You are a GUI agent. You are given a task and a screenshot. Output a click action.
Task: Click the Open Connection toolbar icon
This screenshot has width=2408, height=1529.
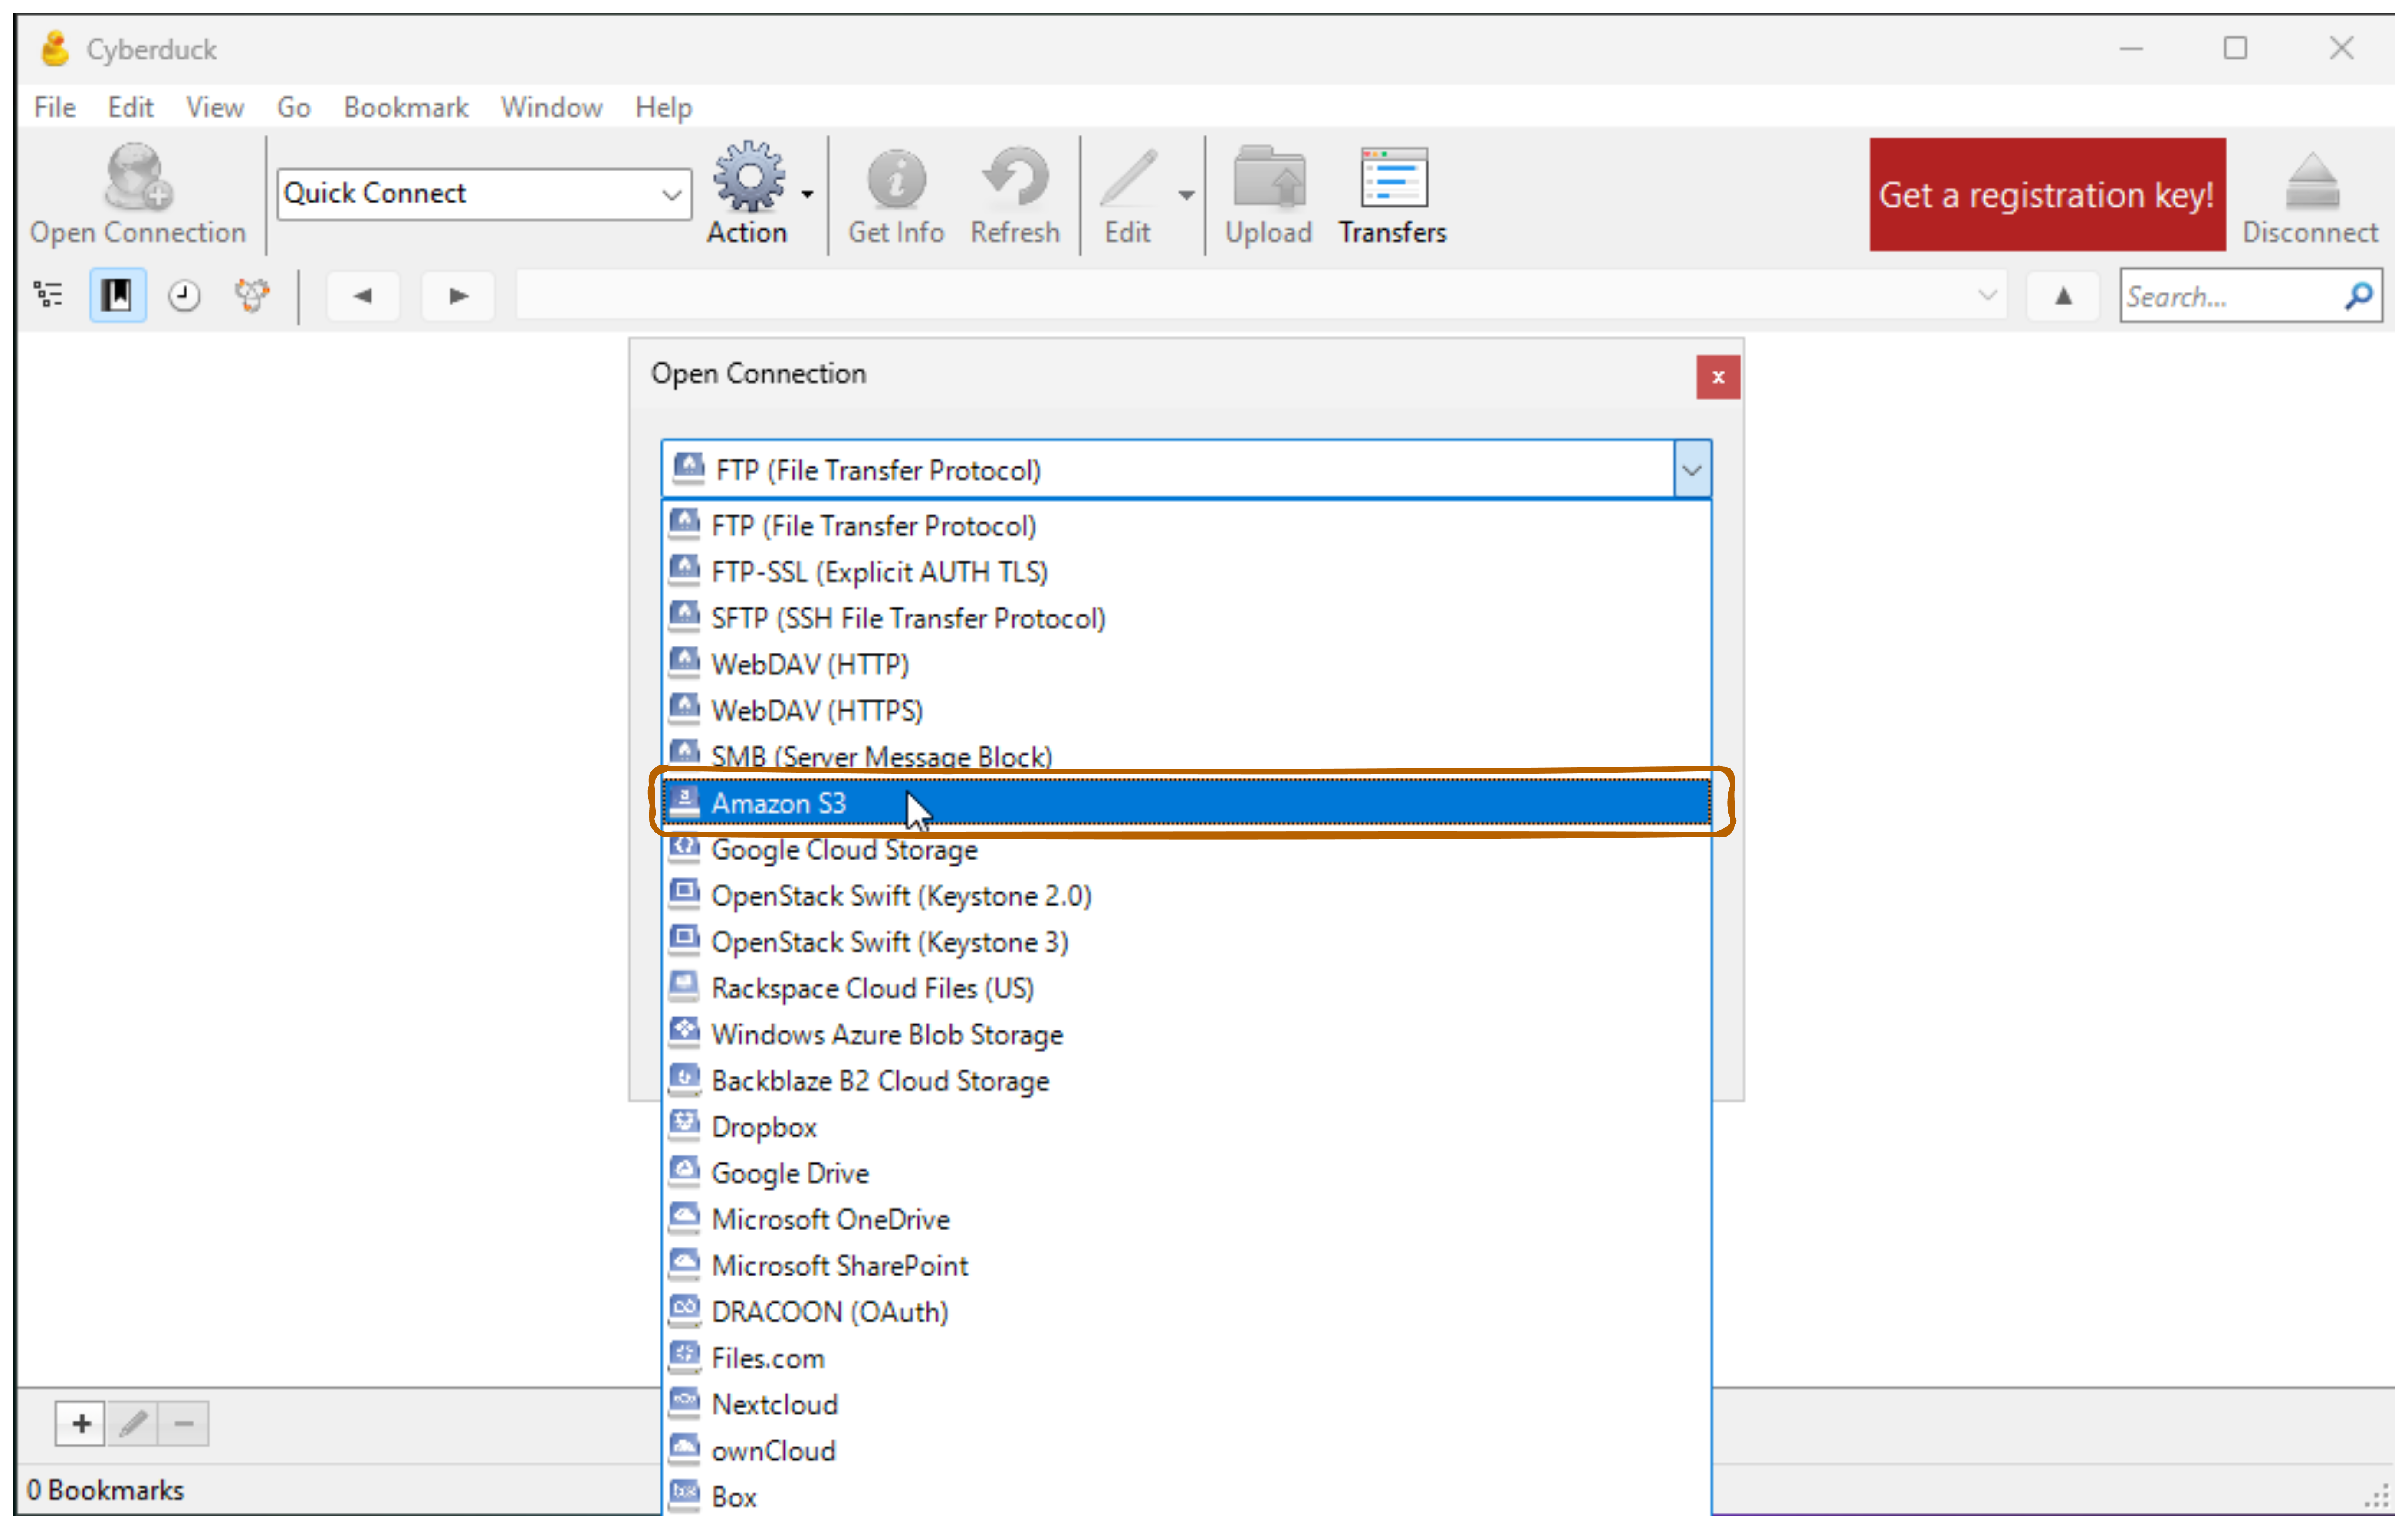point(137,178)
